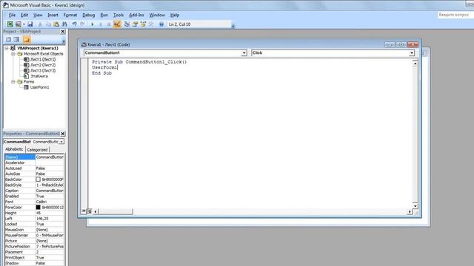Click the Run Sub play icon
Image resolution: width=474 pixels, height=266 pixels.
click(x=92, y=24)
